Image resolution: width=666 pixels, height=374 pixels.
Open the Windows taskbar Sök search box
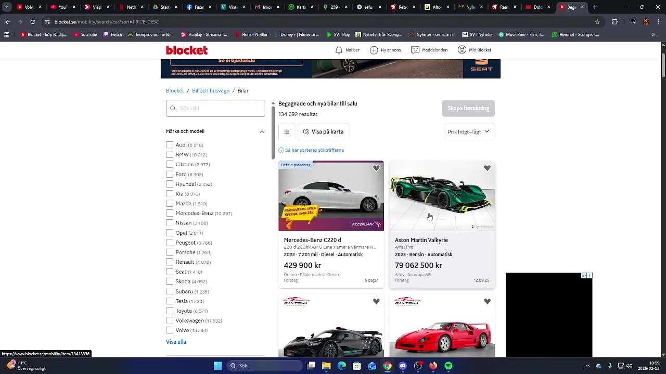tap(263, 366)
